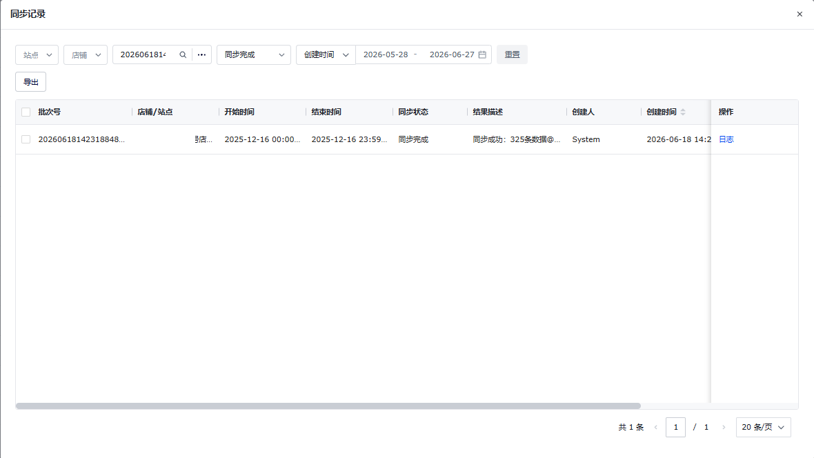The height and width of the screenshot is (458, 814).
Task: Click the end date 2026-06-27 field
Action: 452,54
